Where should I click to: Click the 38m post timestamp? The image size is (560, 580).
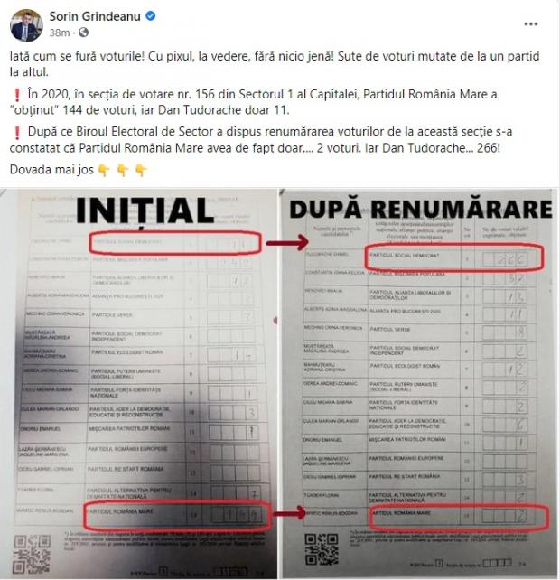point(60,33)
